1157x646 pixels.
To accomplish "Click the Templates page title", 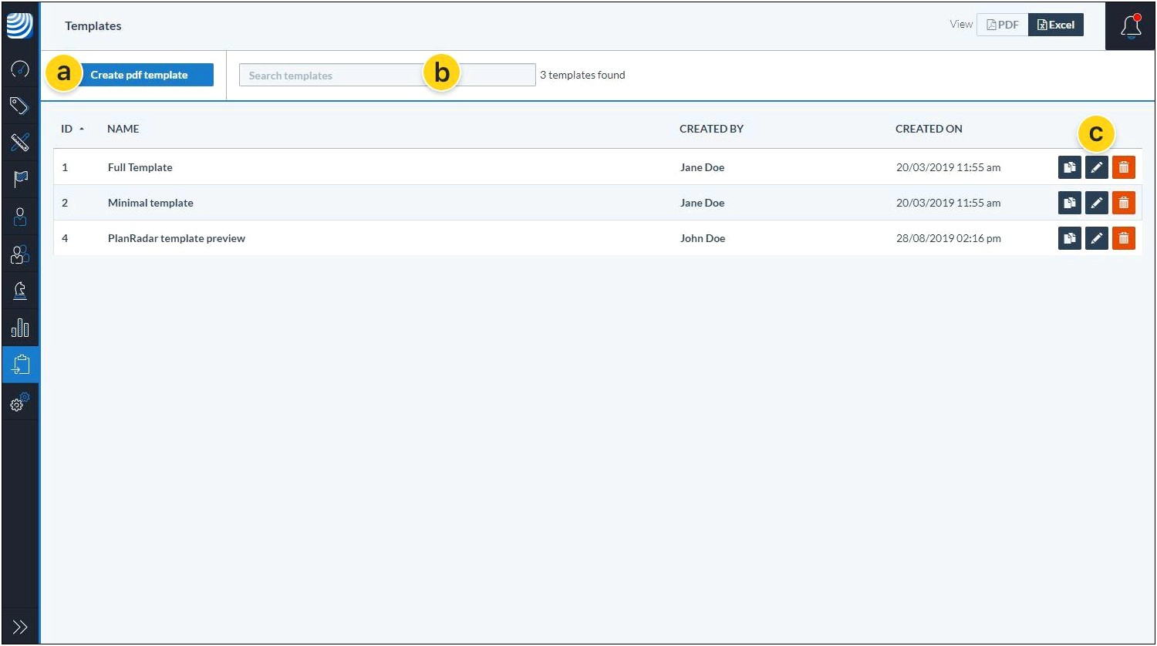I will click(x=93, y=25).
